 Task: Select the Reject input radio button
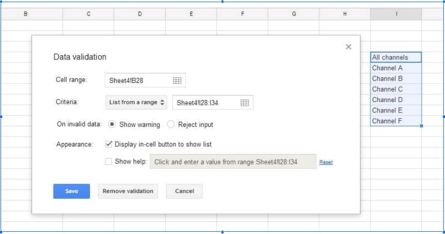(x=171, y=124)
